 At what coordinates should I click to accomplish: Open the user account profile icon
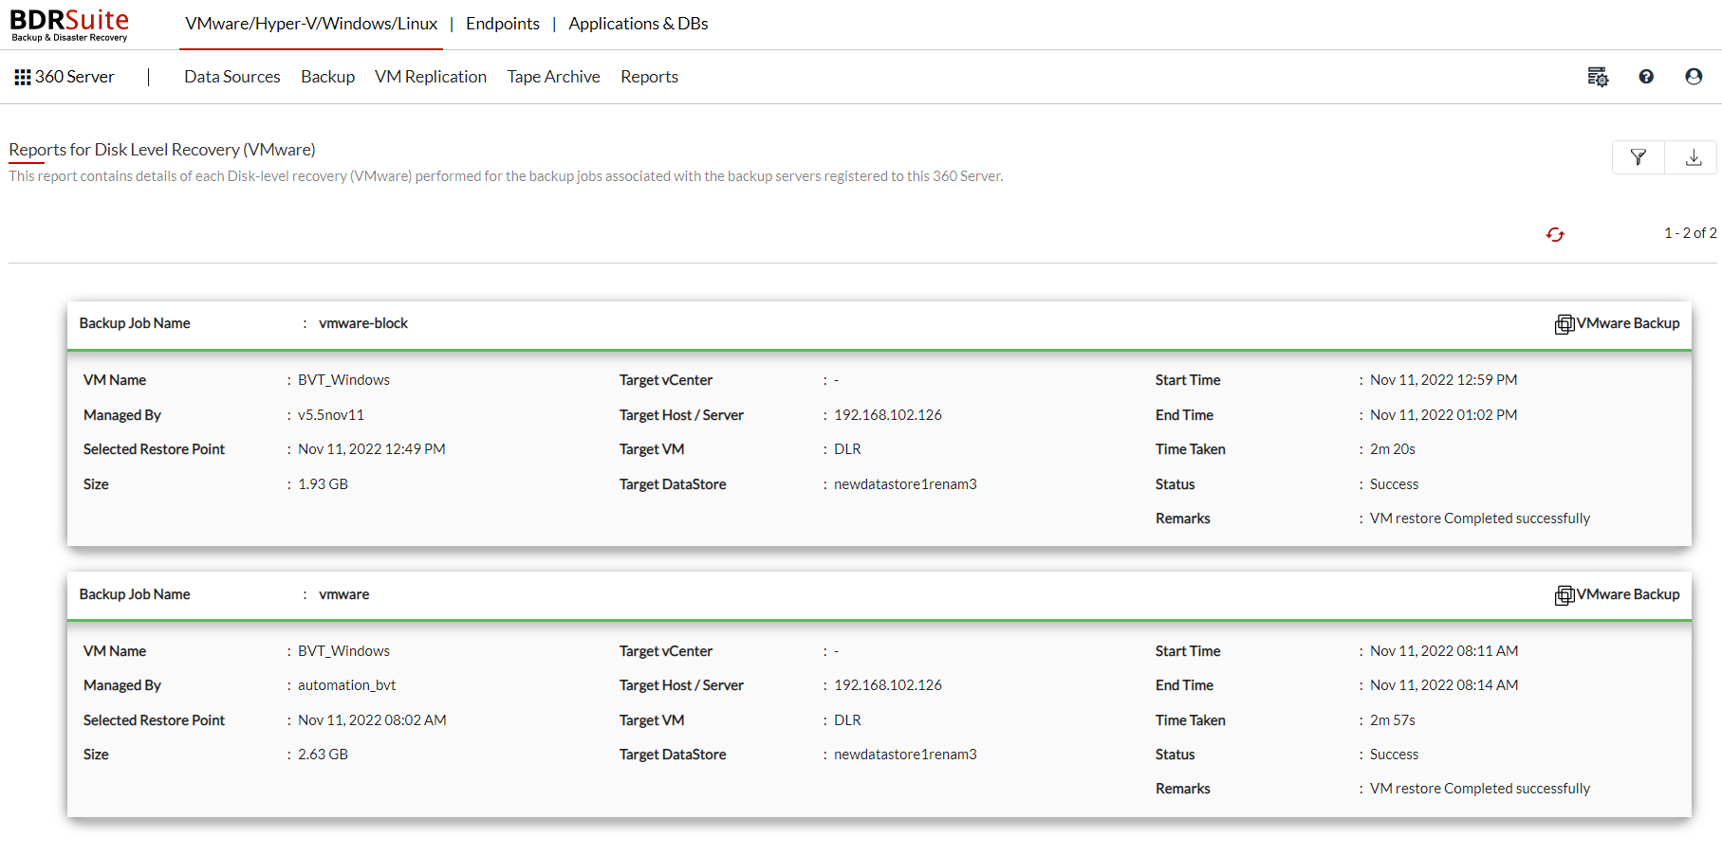point(1694,77)
